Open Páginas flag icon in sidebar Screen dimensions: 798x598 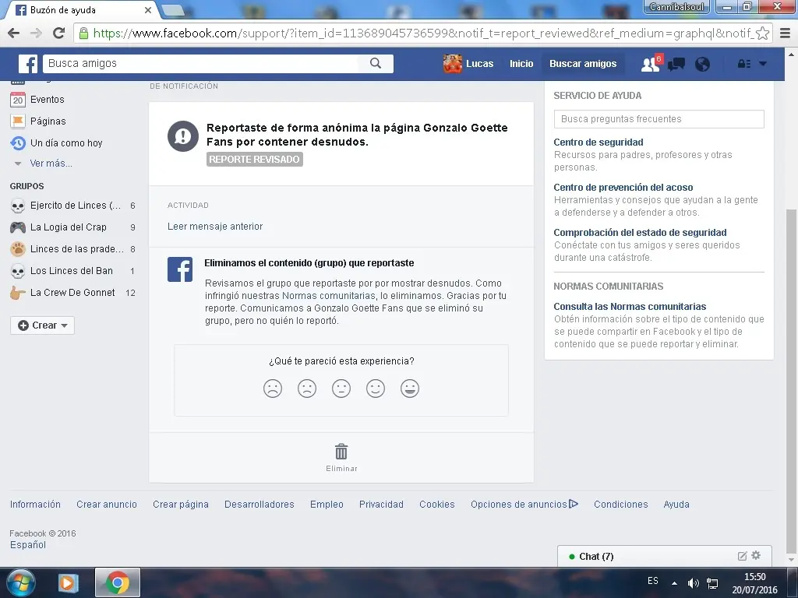pyautogui.click(x=18, y=121)
